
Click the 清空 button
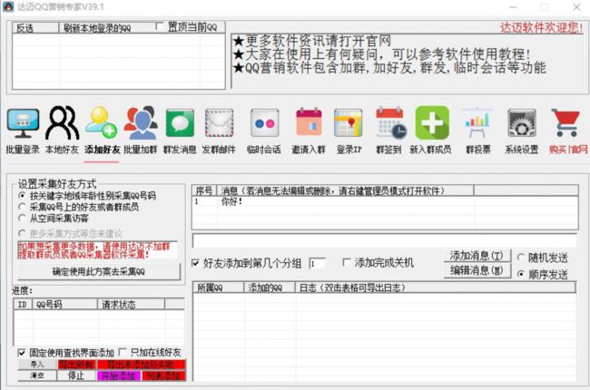point(37,375)
